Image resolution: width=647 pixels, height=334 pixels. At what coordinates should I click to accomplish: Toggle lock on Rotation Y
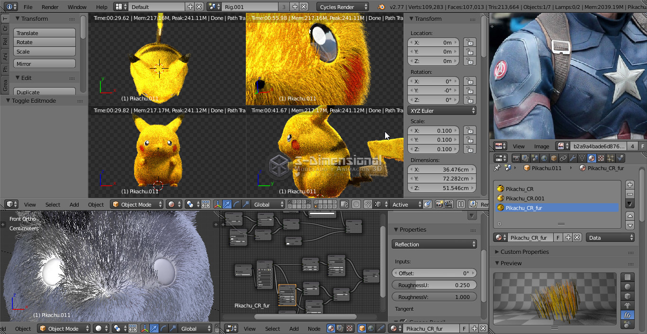coord(469,90)
